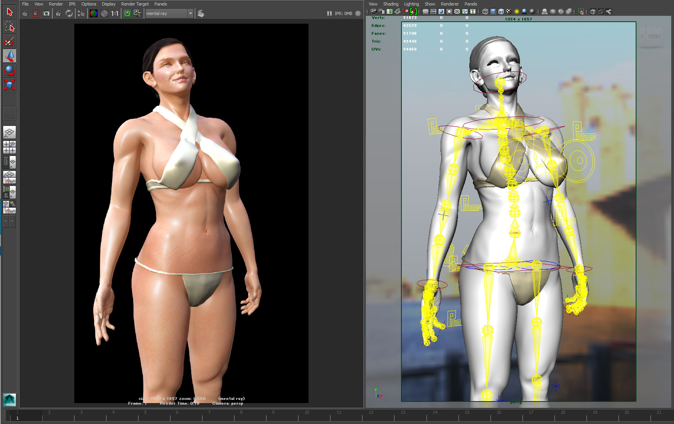674x424 pixels.
Task: Click FRONT face of the view cube
Action: [654, 36]
